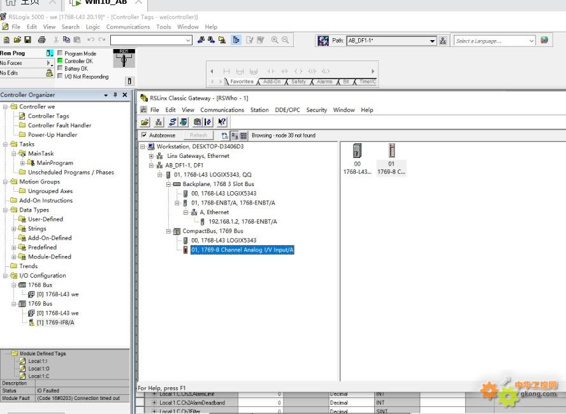
Task: Click the Copy icon in RSLogix toolbar
Action: tap(66, 40)
